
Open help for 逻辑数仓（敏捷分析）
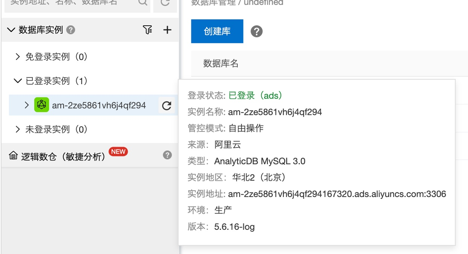[x=168, y=155]
